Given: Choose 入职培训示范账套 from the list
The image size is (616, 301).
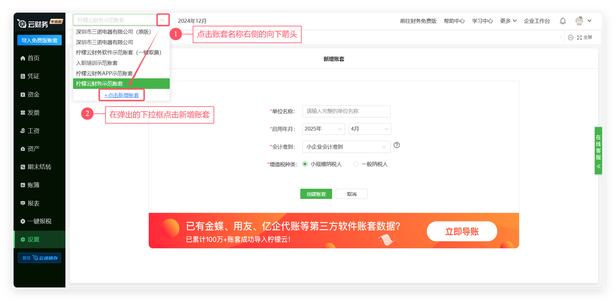Looking at the screenshot, I should tap(97, 63).
